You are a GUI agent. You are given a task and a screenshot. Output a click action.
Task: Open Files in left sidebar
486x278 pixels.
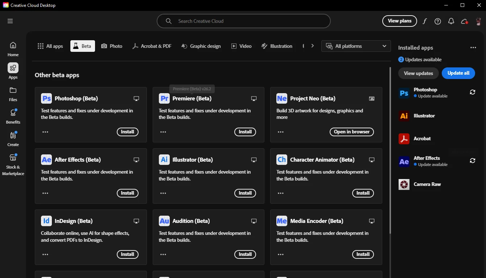point(13,94)
